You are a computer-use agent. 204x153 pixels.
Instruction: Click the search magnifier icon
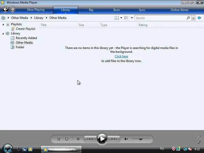188,18
